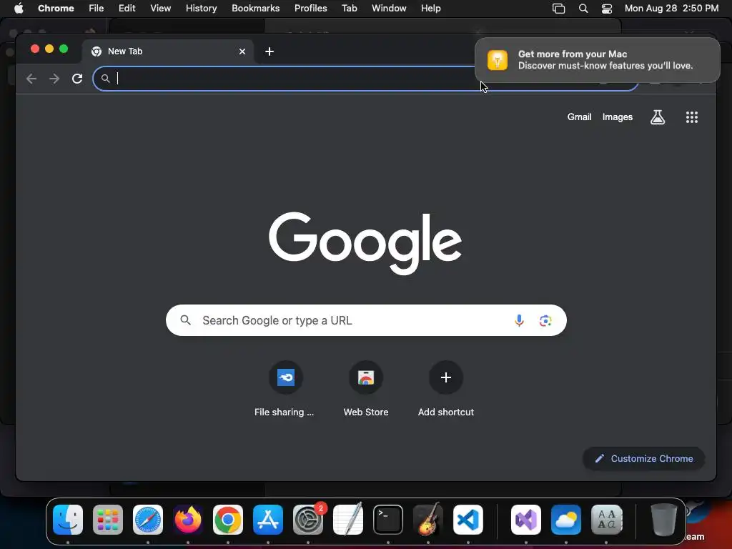Click the Chrome icon in the Dock

pos(228,520)
